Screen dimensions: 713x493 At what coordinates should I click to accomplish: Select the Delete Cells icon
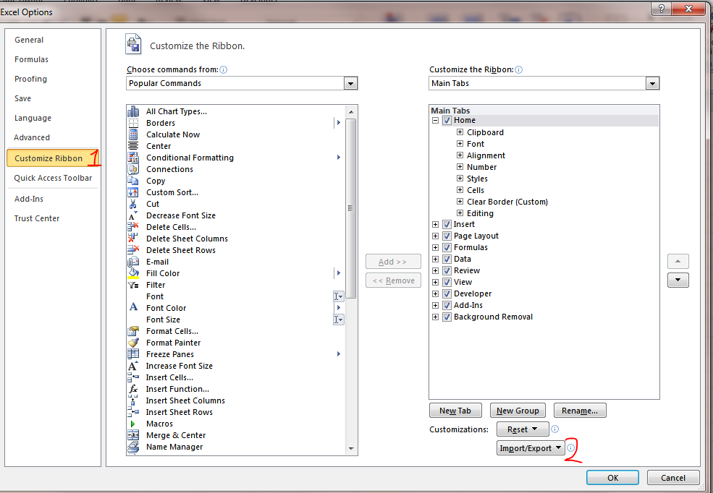point(132,227)
